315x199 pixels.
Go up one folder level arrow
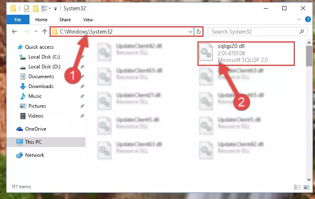[45, 32]
